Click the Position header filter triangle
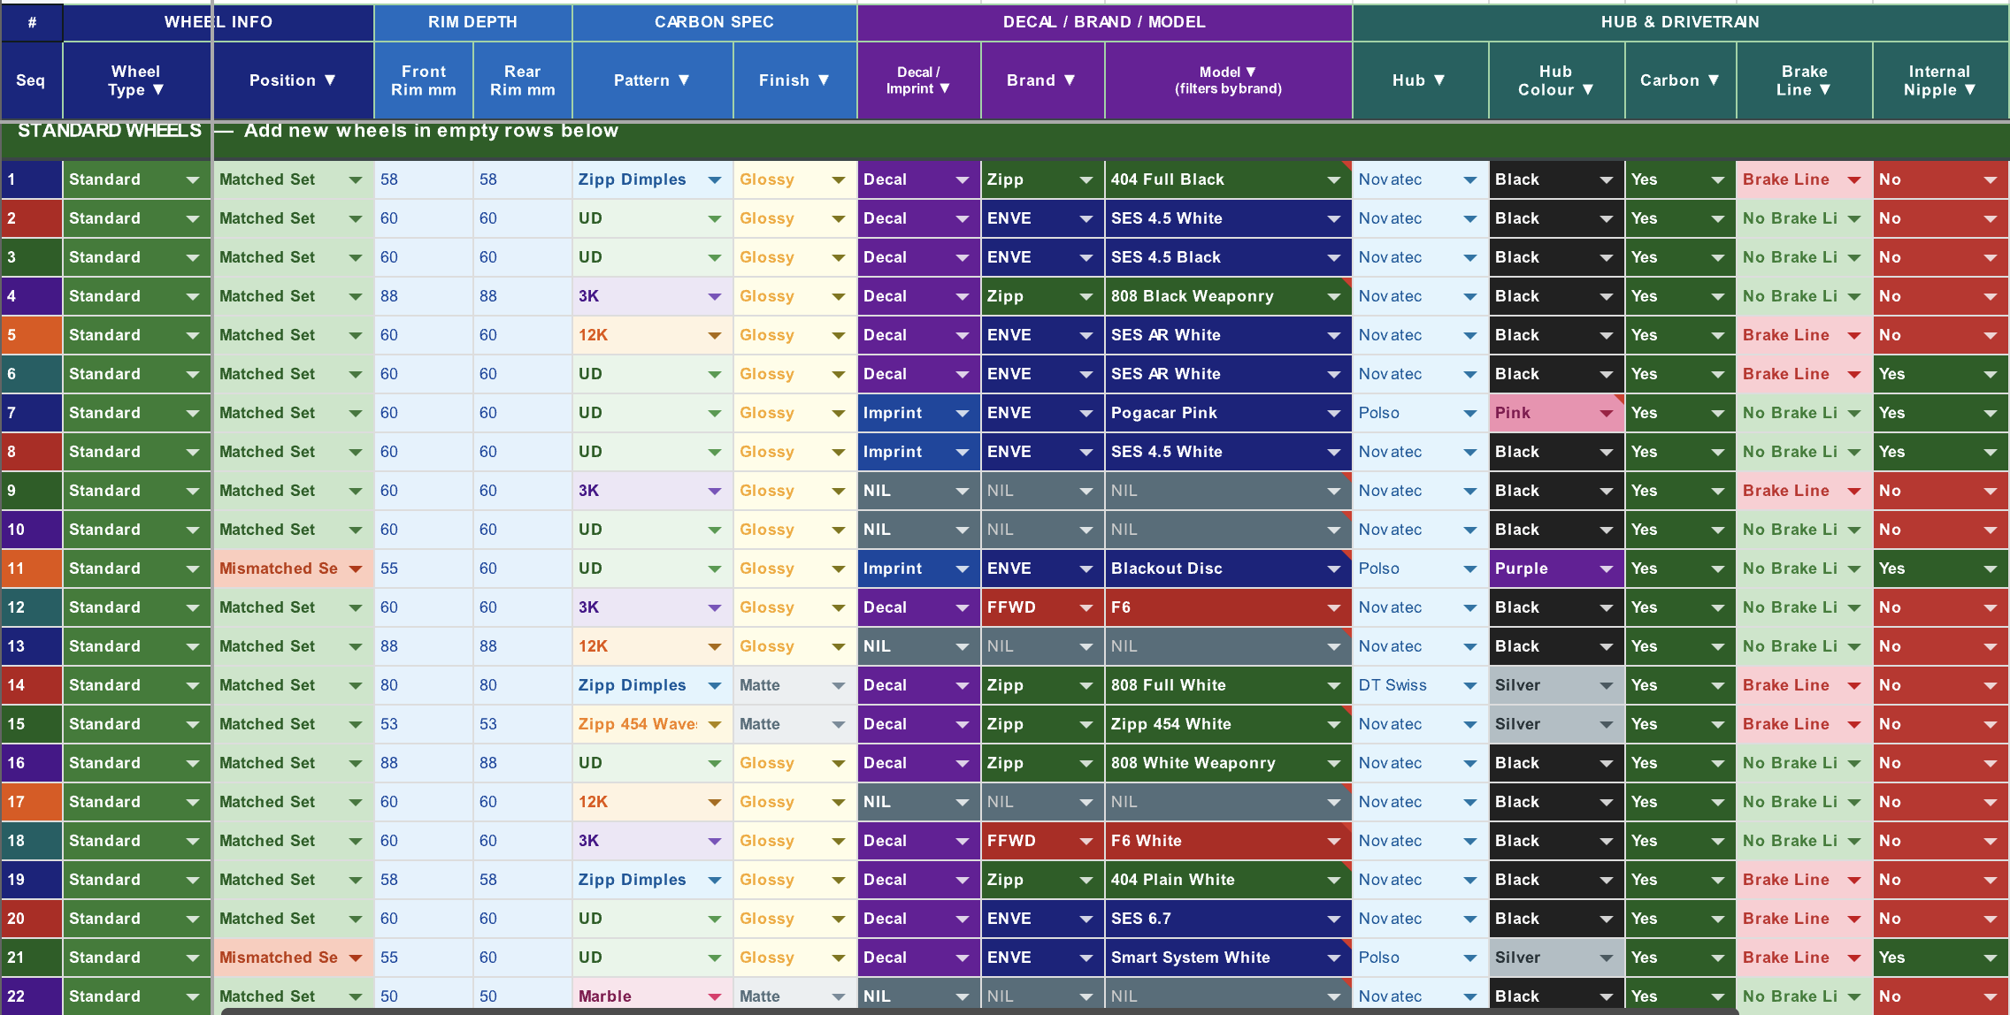Image resolution: width=2010 pixels, height=1015 pixels. [330, 80]
